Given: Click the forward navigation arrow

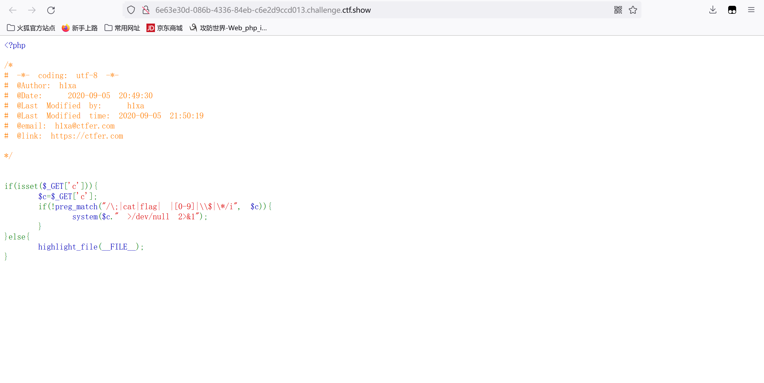Looking at the screenshot, I should (32, 10).
